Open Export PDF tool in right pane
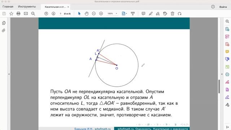 [227, 29]
